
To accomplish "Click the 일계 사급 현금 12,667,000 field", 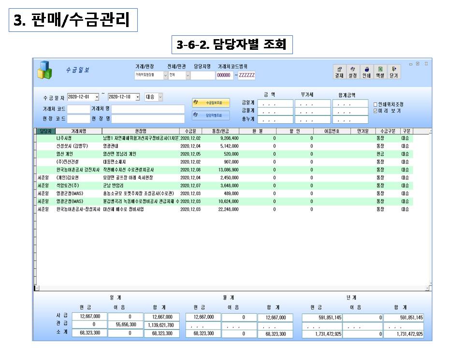I will click(x=90, y=317).
